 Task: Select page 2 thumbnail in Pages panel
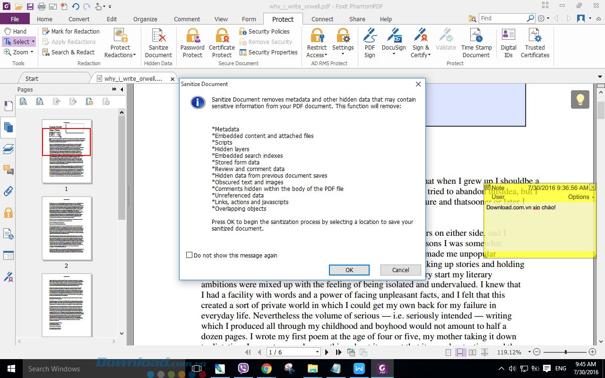coord(67,229)
